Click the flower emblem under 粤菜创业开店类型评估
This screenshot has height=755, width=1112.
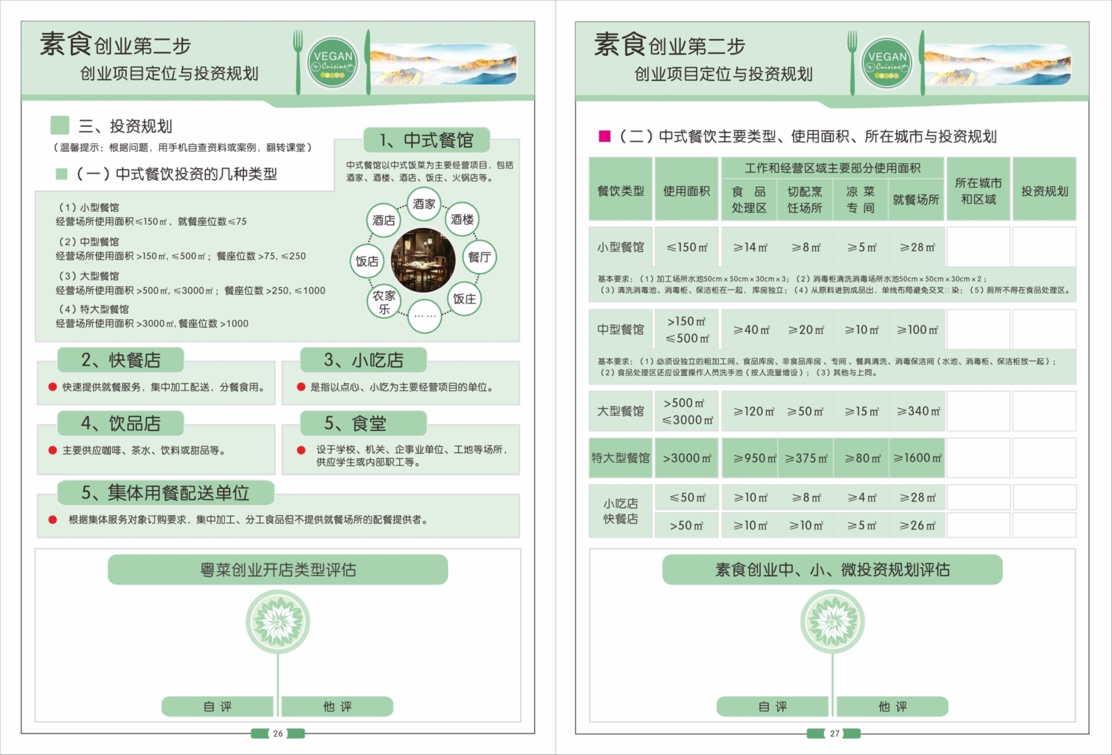pyautogui.click(x=278, y=621)
